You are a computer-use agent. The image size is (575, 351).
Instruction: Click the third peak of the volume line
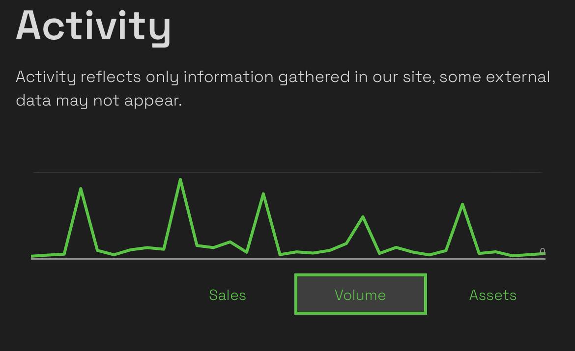[x=263, y=194]
